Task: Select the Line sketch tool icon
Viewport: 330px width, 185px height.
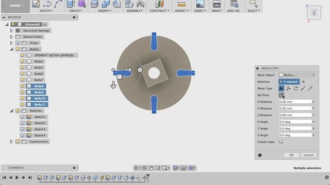Action: click(47, 4)
